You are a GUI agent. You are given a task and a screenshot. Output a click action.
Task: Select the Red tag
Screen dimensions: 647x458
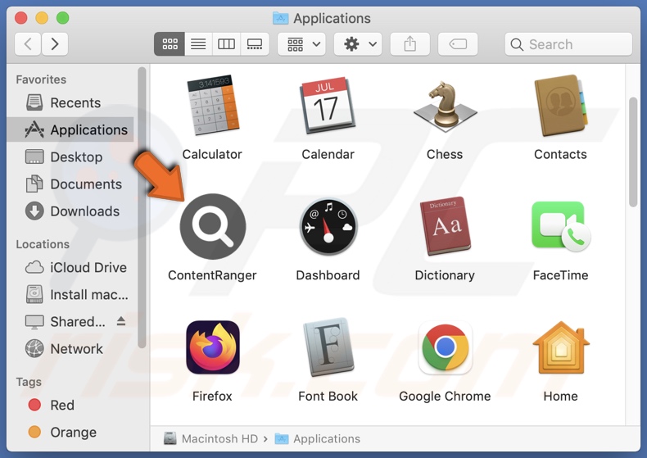[x=70, y=405]
